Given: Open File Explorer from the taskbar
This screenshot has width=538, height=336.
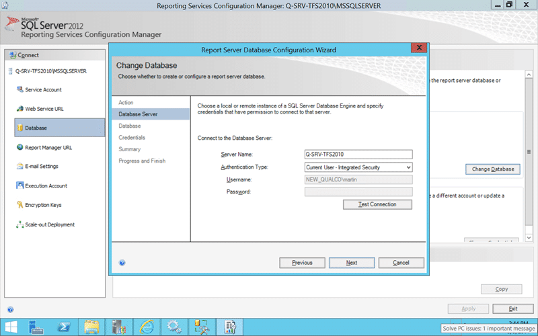Looking at the screenshot, I should (x=91, y=327).
